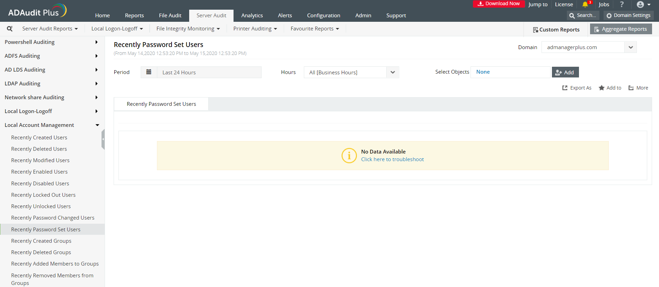Screen dimensions: 659x287
Task: Switch to the Alerts tab
Action: click(x=285, y=16)
